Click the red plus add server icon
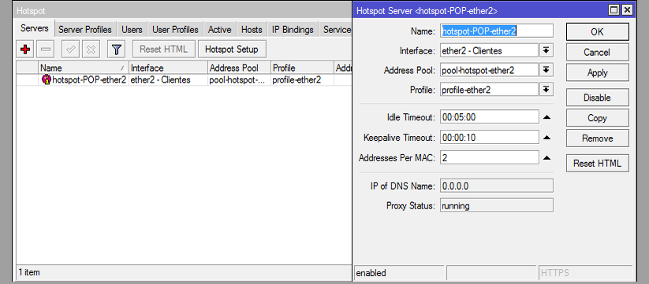Viewport: 649px width, 284px height. [25, 50]
